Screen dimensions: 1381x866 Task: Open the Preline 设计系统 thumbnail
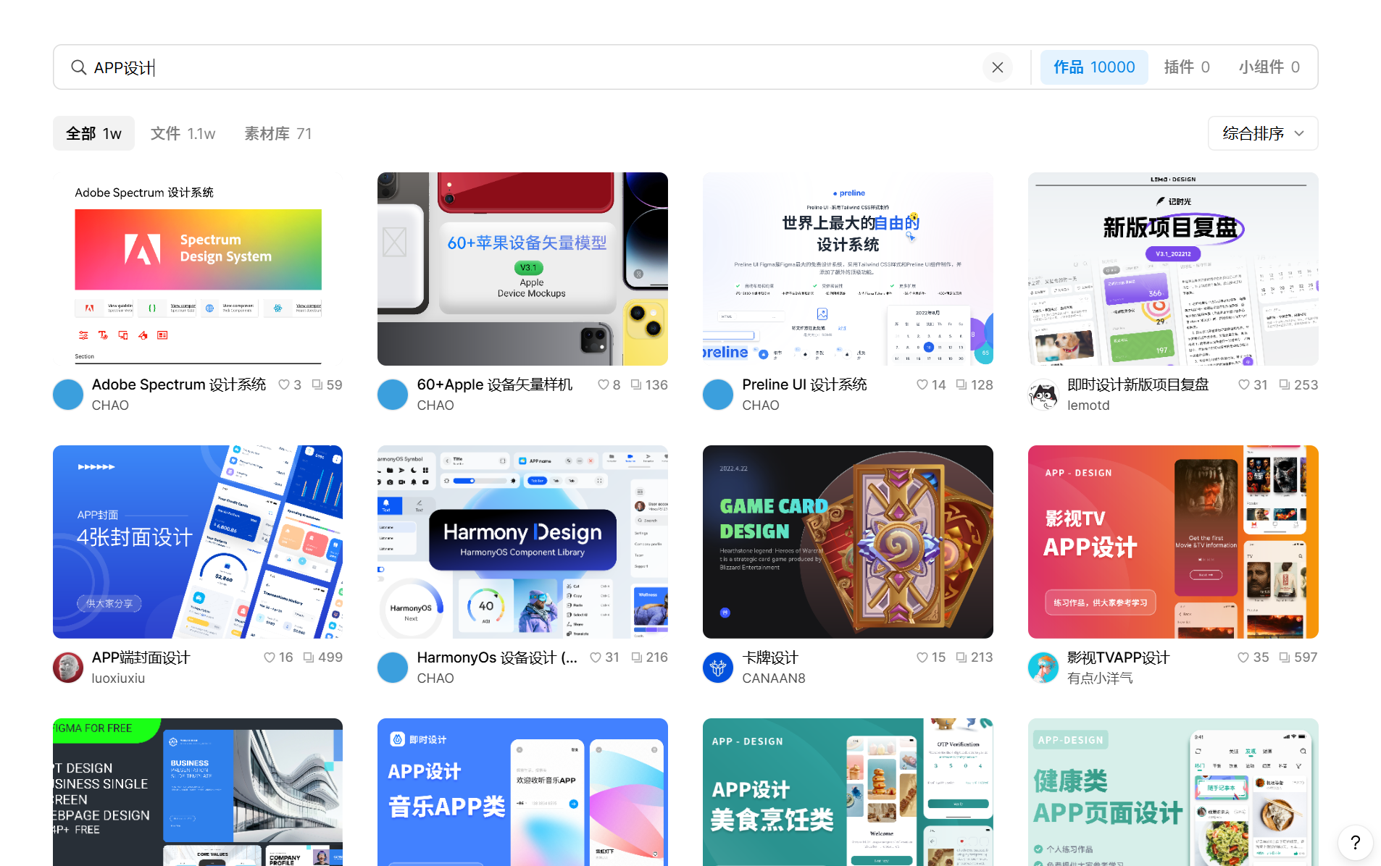[x=848, y=269]
